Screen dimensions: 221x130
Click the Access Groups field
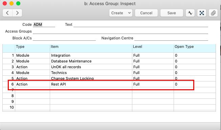pyautogui.click(x=120, y=31)
